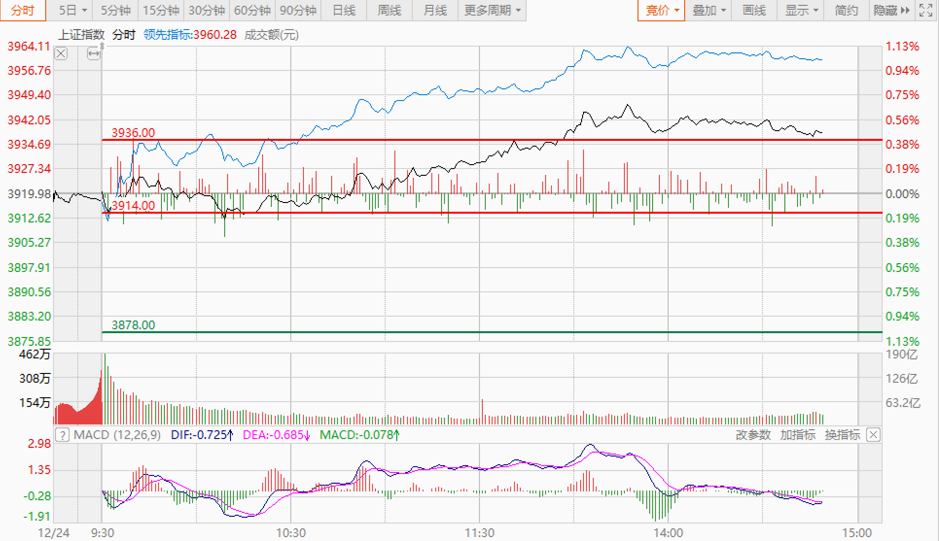
Task: Open the 更多周期 dropdown
Action: (492, 10)
